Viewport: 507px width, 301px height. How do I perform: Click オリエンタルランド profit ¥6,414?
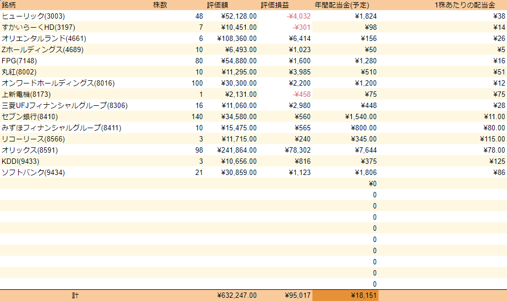tap(300, 38)
